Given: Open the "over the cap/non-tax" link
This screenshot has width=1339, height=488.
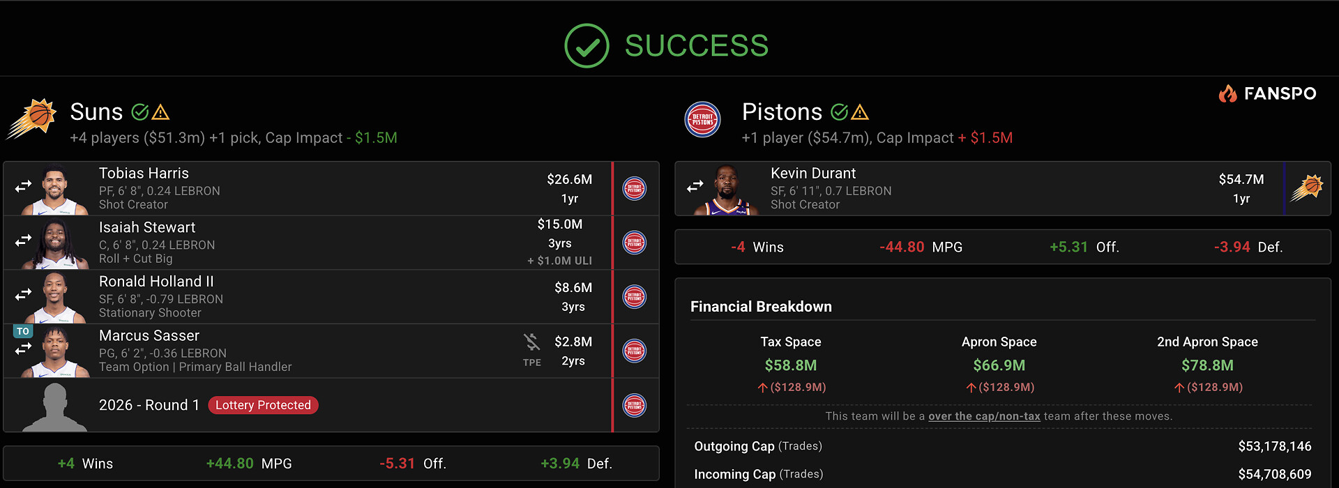Looking at the screenshot, I should 984,416.
